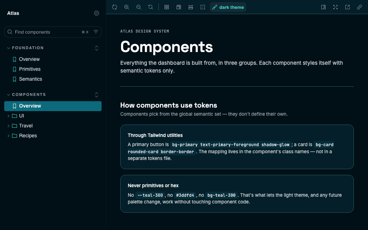Toggle the addons side panel icon
Image resolution: width=368 pixels, height=230 pixels.
323,7
